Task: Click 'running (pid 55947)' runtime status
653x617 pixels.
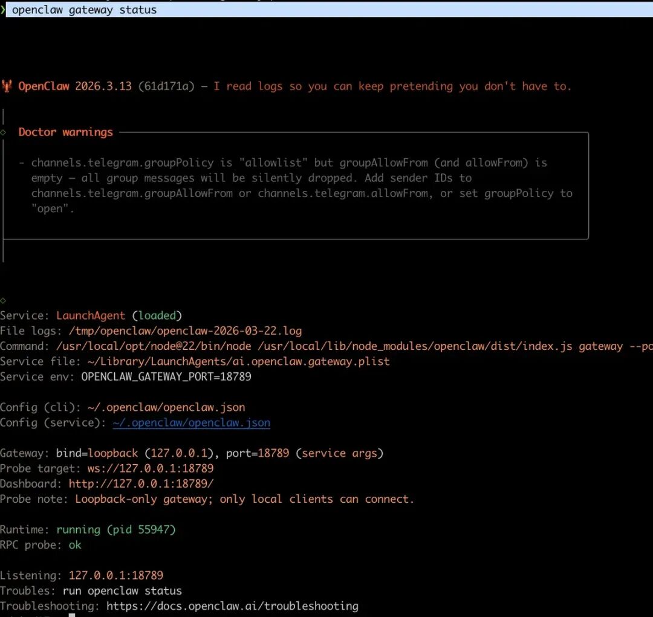Action: tap(115, 529)
